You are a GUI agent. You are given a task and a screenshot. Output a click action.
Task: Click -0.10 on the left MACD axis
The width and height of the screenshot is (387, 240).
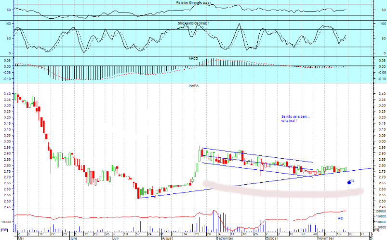[7, 79]
